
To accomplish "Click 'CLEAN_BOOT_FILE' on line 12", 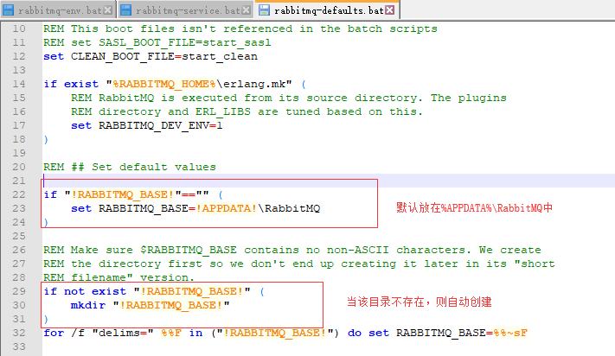I will 122,57.
